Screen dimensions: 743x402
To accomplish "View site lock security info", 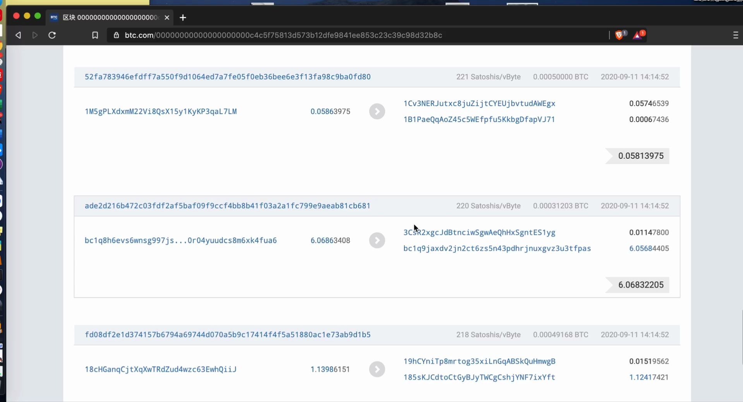I will 116,35.
